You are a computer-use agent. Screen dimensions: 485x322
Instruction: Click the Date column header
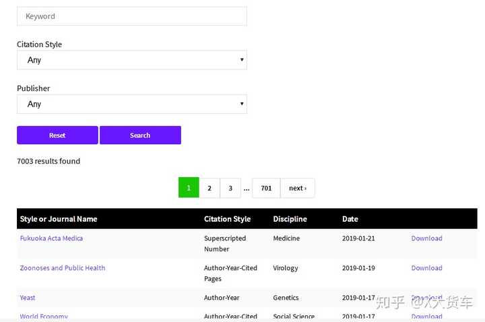coord(350,219)
